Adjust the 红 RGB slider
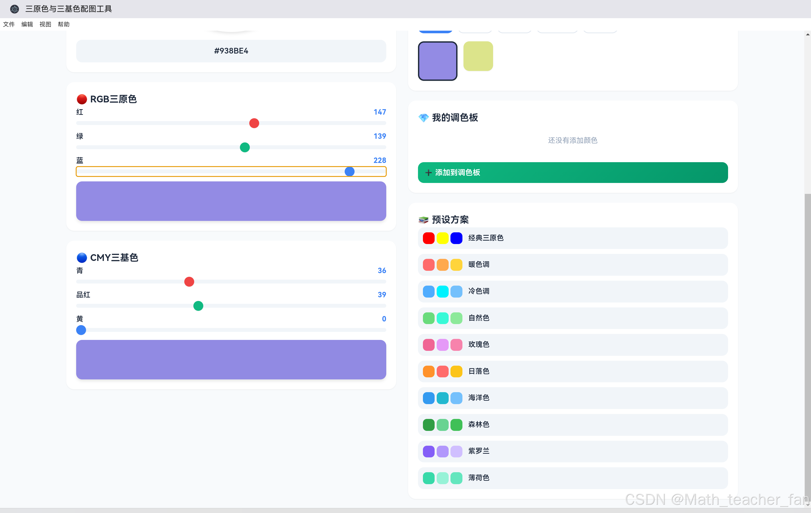811x513 pixels. (231, 123)
